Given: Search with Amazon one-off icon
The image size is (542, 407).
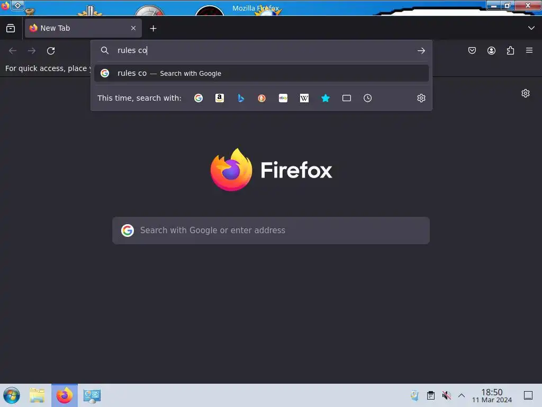Looking at the screenshot, I should click(x=220, y=98).
